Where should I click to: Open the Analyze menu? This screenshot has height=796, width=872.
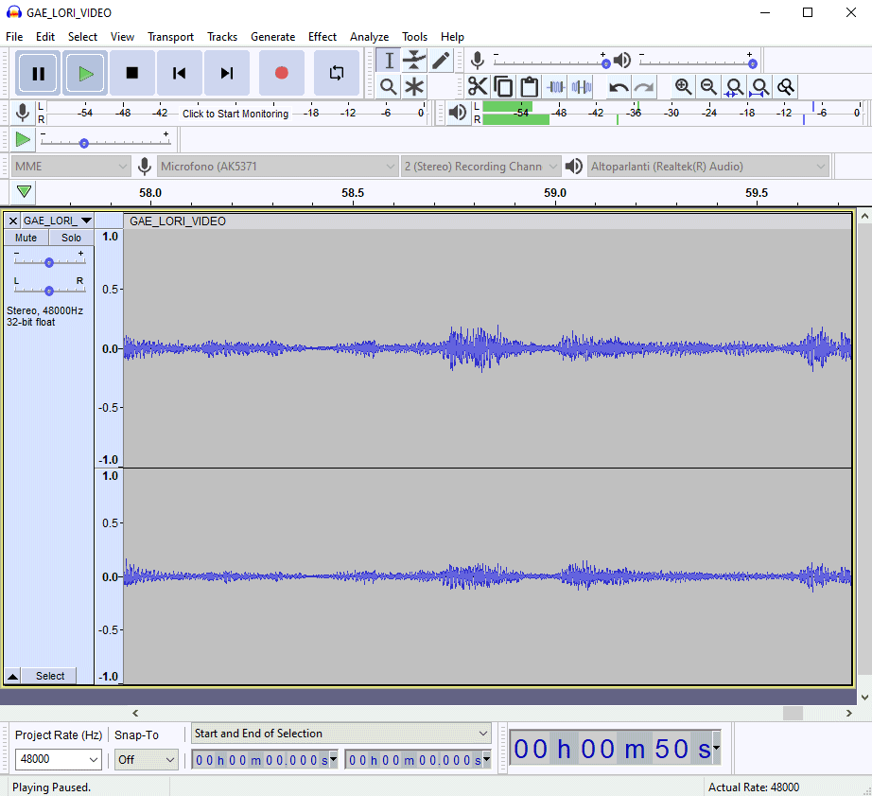pyautogui.click(x=369, y=37)
